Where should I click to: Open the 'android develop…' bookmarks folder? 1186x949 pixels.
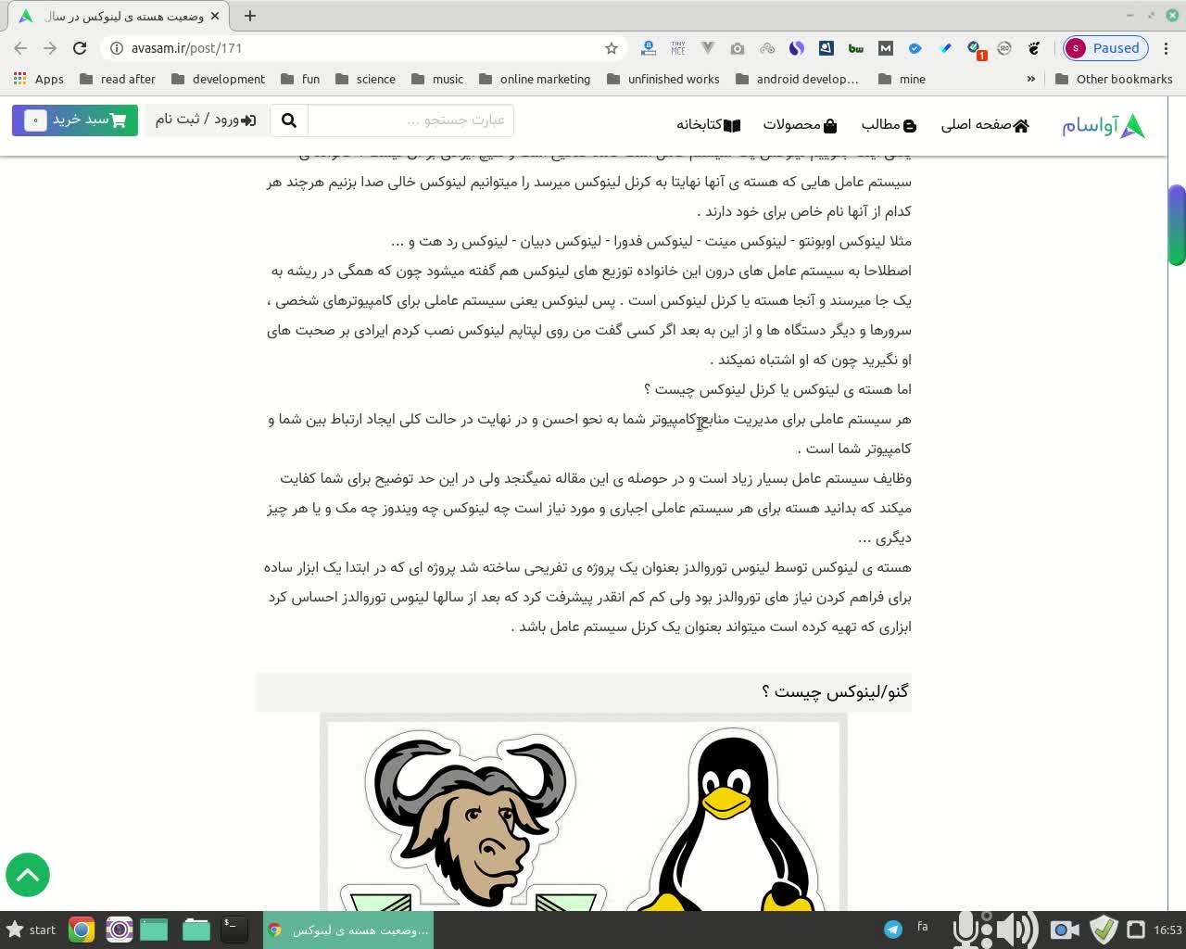797,79
